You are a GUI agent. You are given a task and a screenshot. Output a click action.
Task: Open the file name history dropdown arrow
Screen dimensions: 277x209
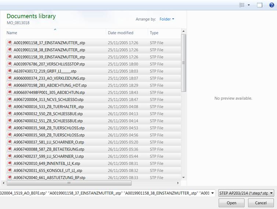[212, 193]
